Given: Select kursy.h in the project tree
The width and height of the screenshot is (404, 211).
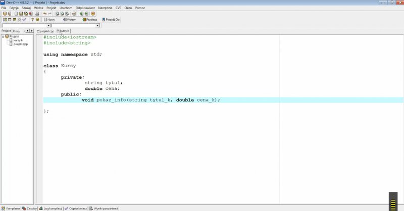Looking at the screenshot, I should point(18,40).
